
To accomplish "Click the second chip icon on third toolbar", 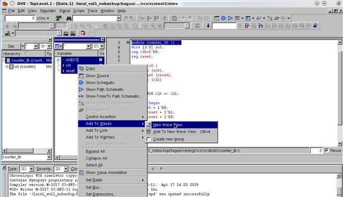I will click(73, 33).
